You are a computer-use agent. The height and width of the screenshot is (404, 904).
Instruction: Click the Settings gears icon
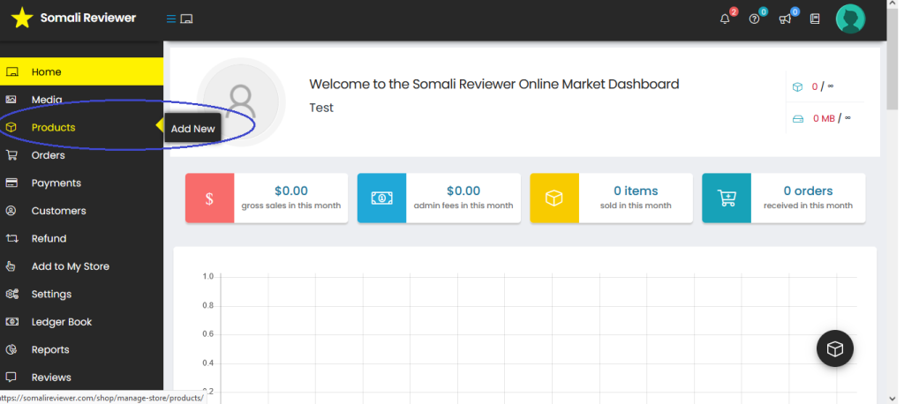[12, 294]
